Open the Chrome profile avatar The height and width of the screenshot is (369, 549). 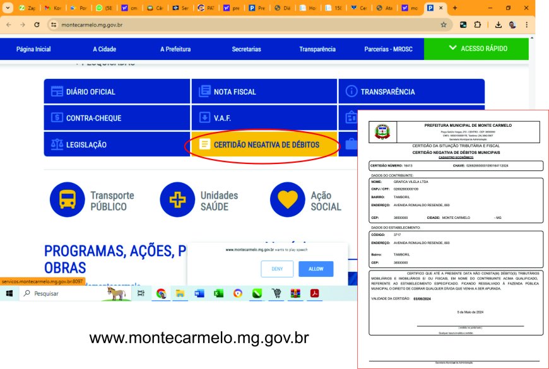point(512,25)
